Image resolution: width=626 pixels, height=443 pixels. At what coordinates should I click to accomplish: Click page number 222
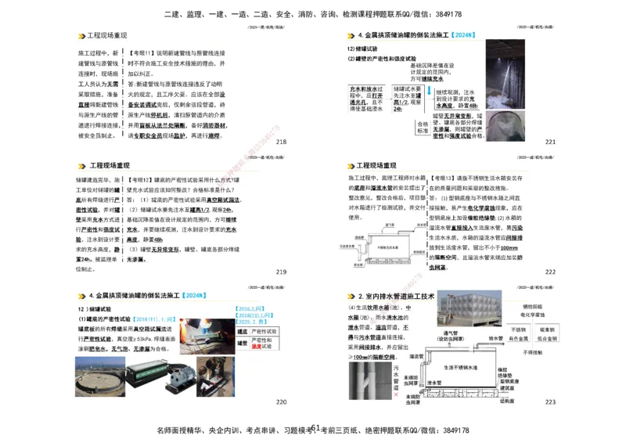pyautogui.click(x=550, y=272)
